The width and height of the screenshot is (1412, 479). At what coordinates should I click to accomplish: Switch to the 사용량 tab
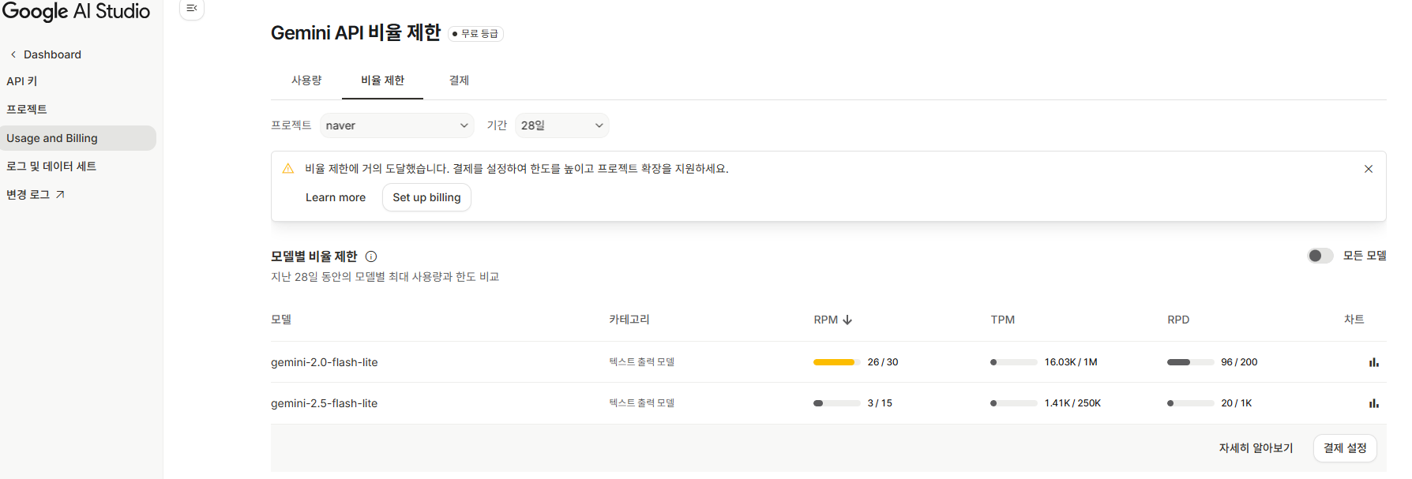click(306, 80)
